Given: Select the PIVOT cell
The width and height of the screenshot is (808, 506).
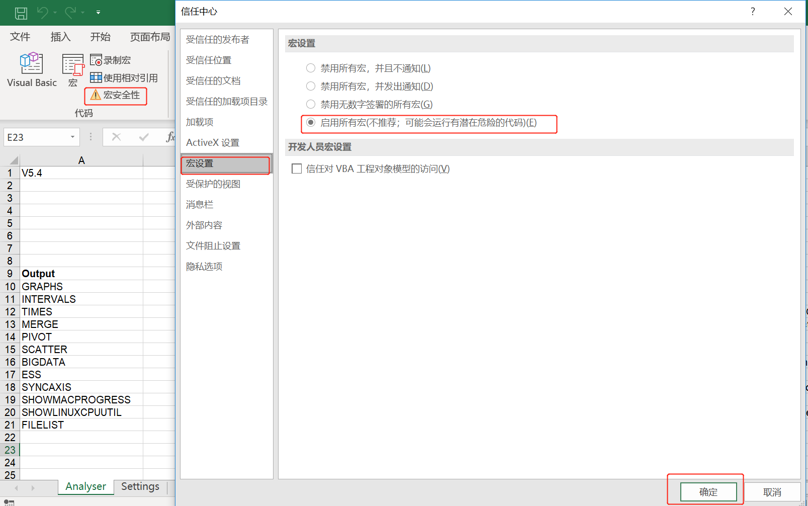Looking at the screenshot, I should [81, 336].
